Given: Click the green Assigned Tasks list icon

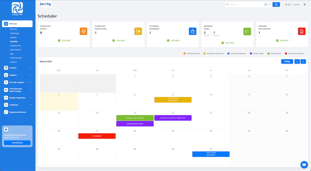Looking at the screenshot, I should click(247, 32).
